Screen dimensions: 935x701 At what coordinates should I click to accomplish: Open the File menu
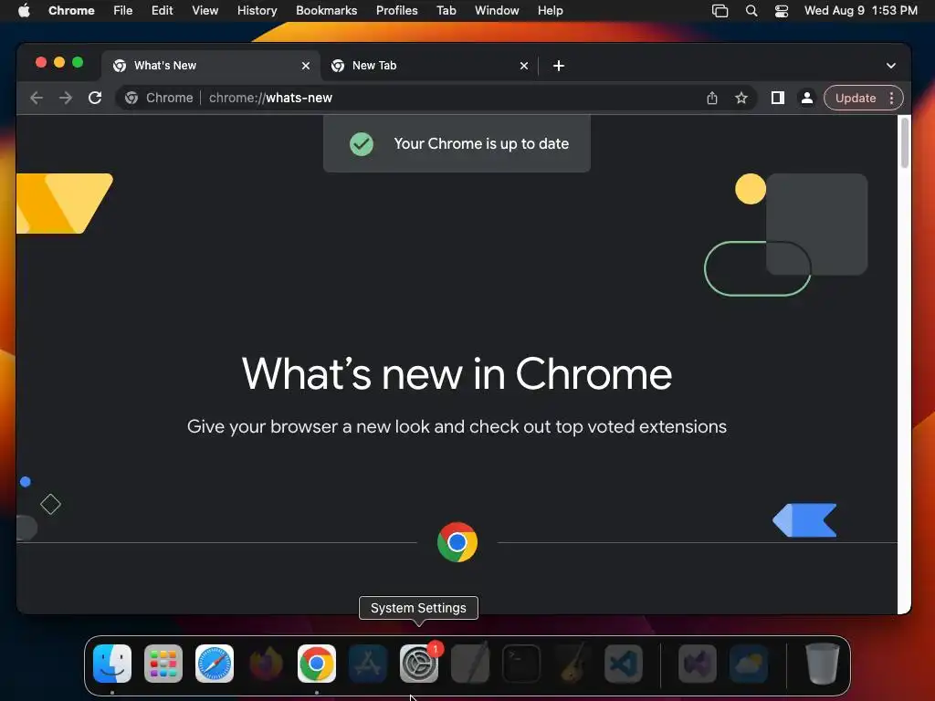[x=123, y=11]
